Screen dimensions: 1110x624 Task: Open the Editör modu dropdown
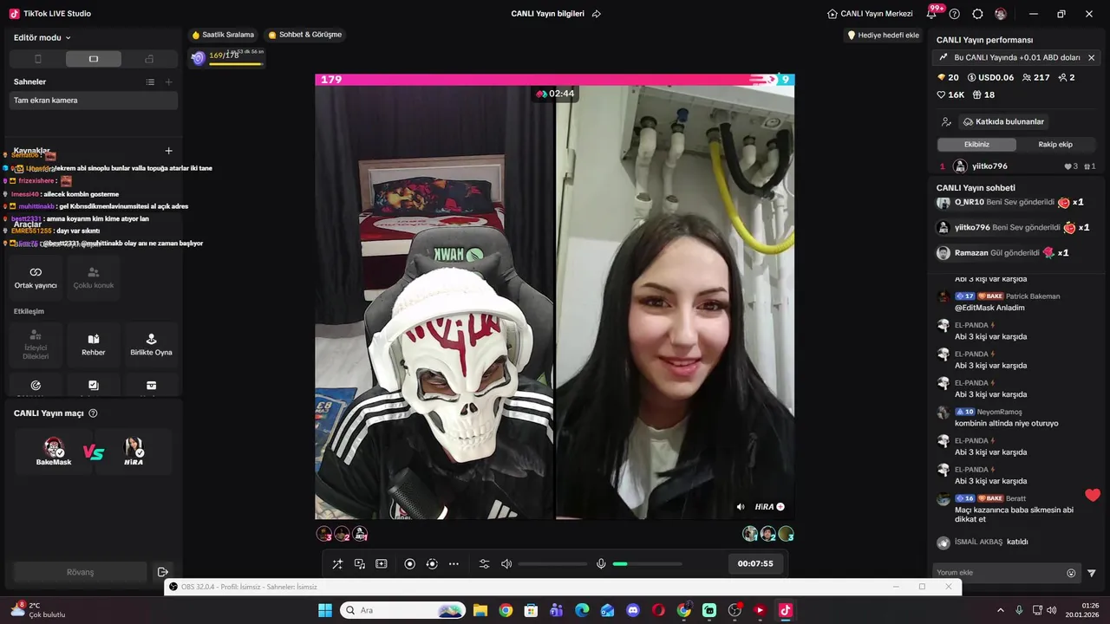tap(42, 37)
